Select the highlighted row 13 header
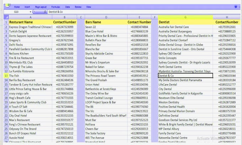The height and width of the screenshot is (145, 242). click(6, 76)
